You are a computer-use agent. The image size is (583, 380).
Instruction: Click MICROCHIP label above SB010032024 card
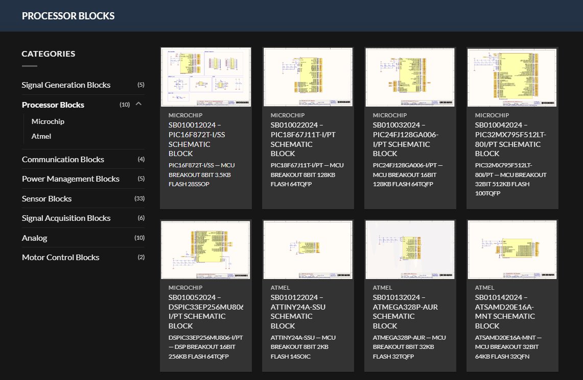pyautogui.click(x=390, y=115)
